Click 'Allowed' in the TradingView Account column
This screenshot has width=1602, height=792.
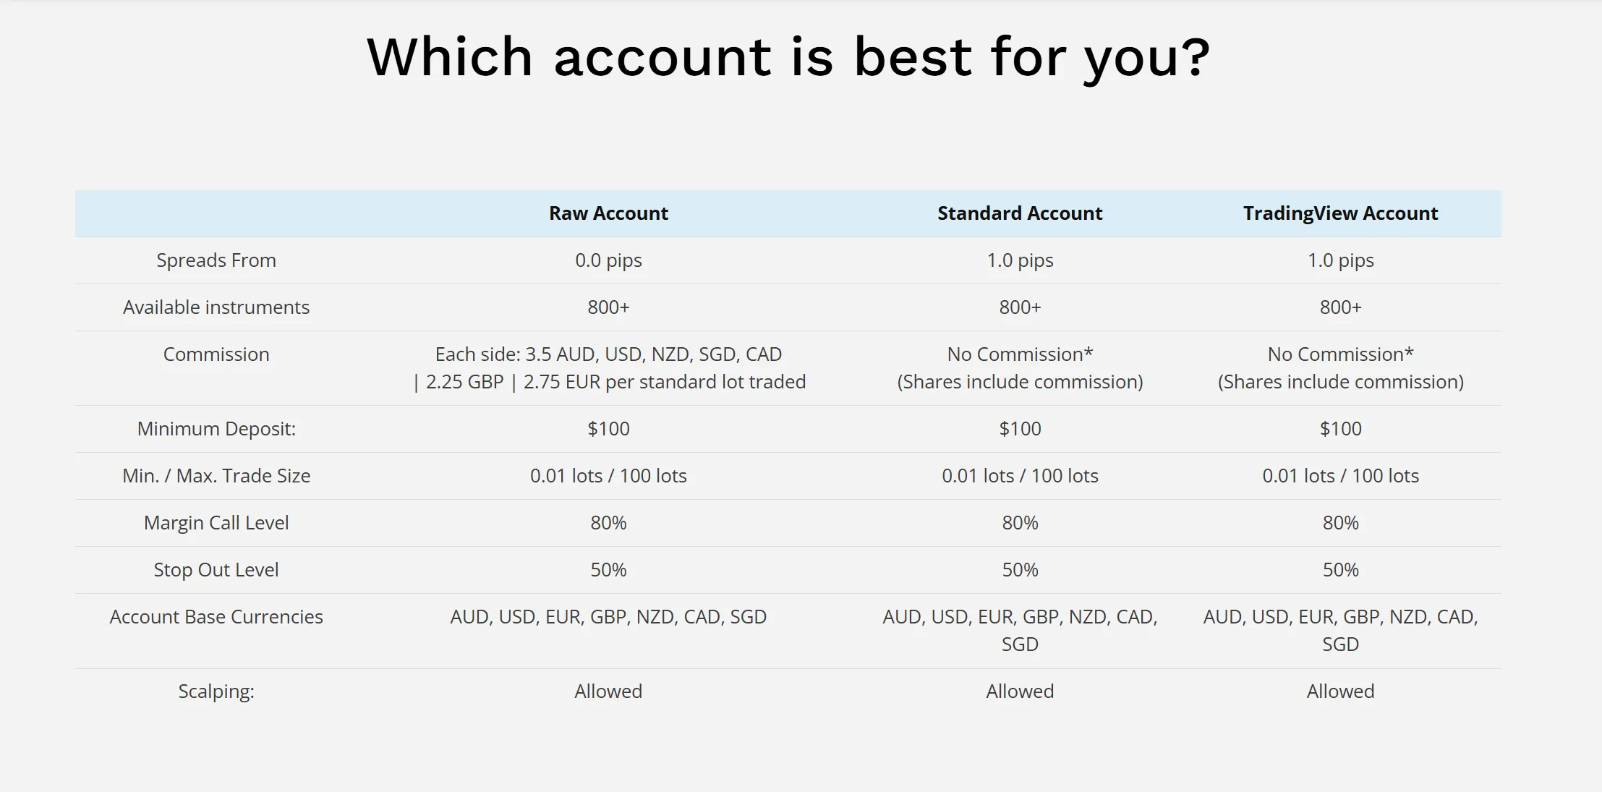pos(1340,691)
